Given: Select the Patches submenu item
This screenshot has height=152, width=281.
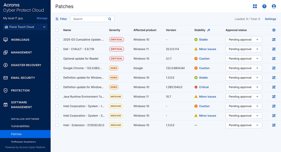Looking at the screenshot, I should (x=25, y=134).
